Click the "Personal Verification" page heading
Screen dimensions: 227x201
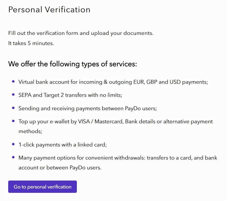pos(49,10)
